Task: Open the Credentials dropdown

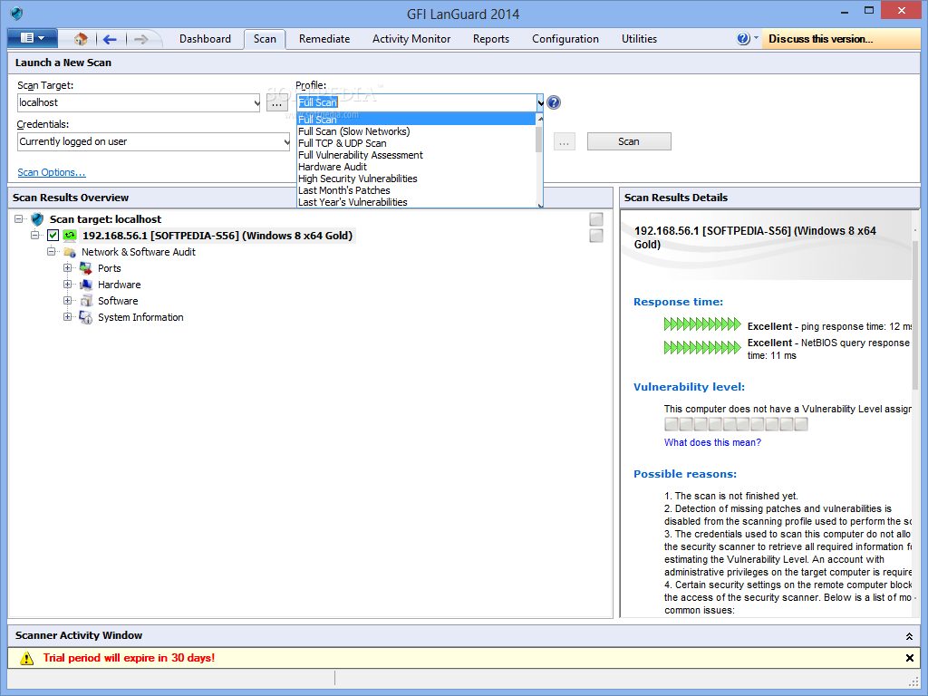Action: [x=286, y=142]
